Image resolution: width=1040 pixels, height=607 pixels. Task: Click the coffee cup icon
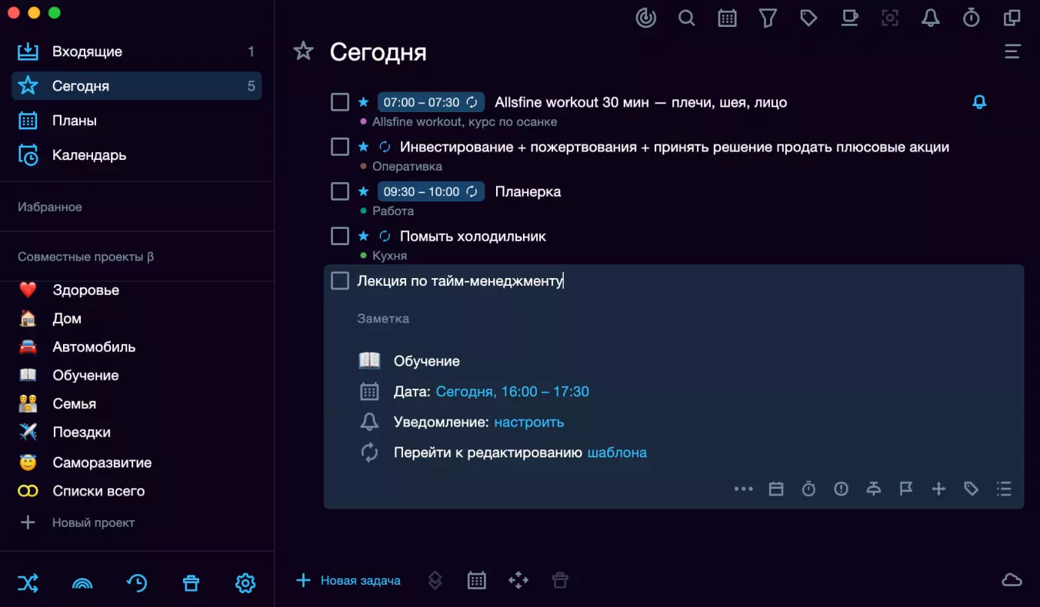[x=849, y=18]
